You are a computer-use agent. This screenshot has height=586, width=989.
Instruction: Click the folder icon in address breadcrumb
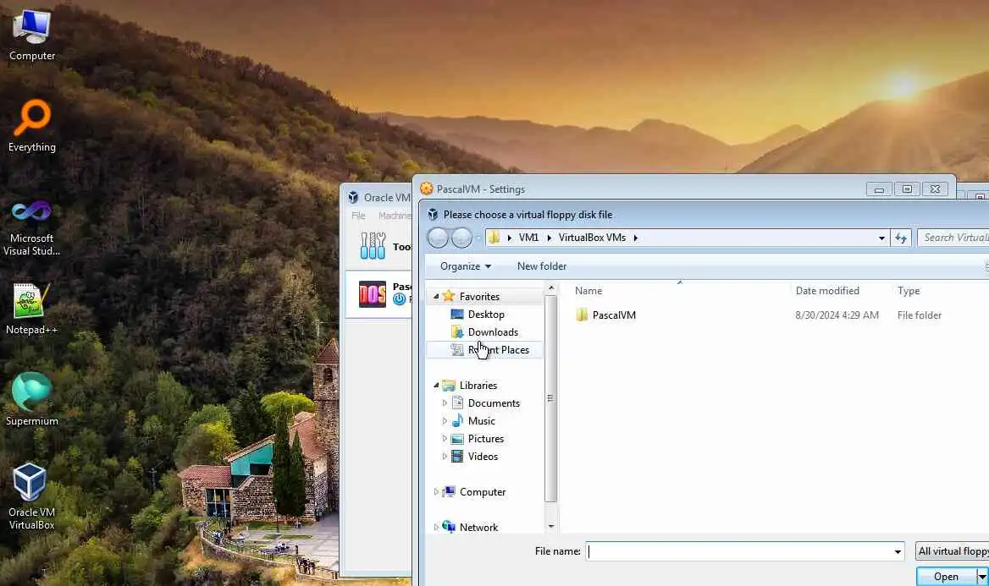(x=494, y=237)
